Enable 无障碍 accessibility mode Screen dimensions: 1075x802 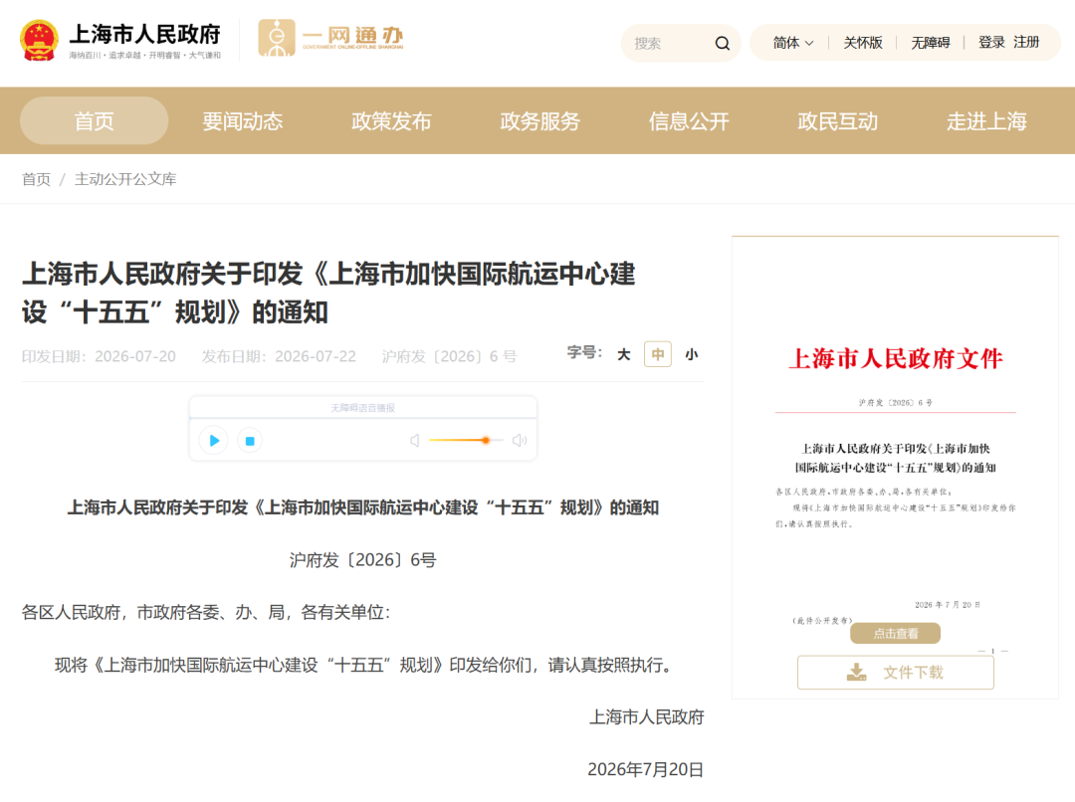coord(931,43)
